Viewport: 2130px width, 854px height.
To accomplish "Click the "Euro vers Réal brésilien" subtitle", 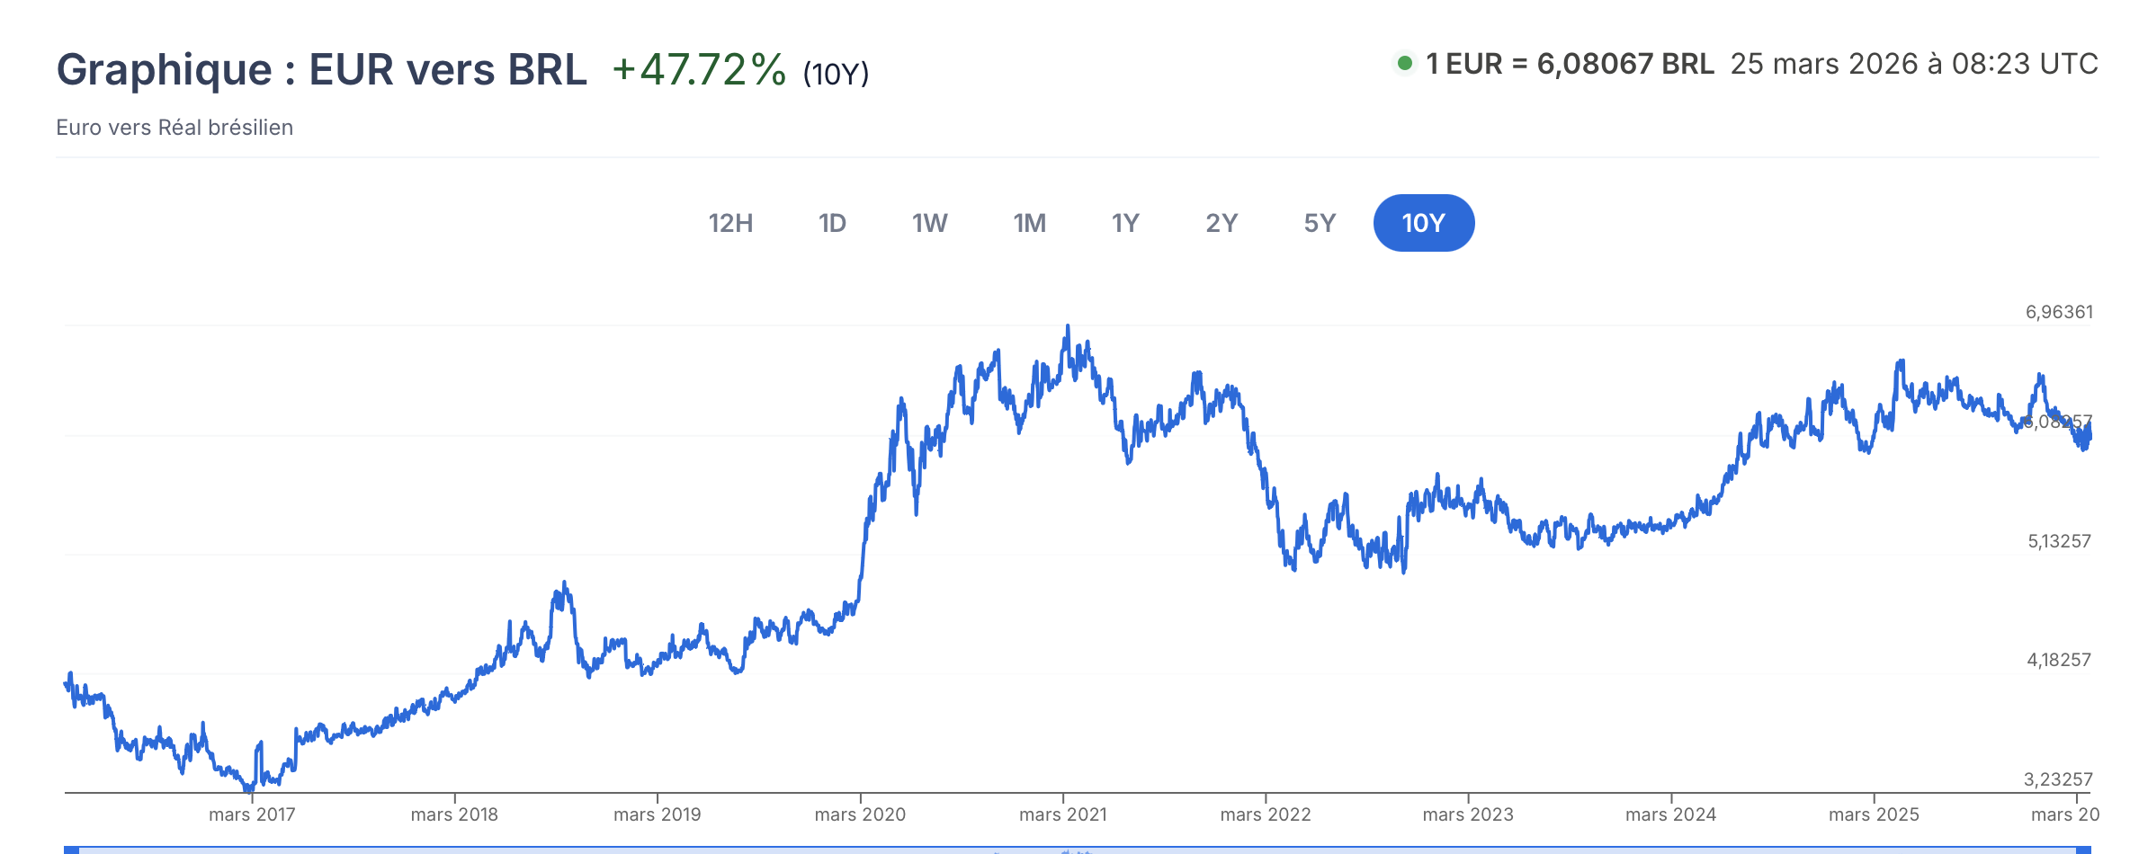I will pos(175,128).
